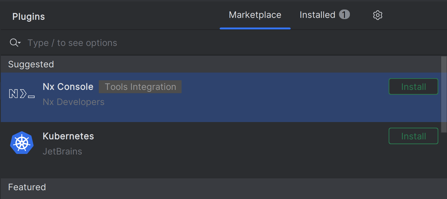This screenshot has width=447, height=199.
Task: Click the search magnifier icon
Action: tap(14, 43)
